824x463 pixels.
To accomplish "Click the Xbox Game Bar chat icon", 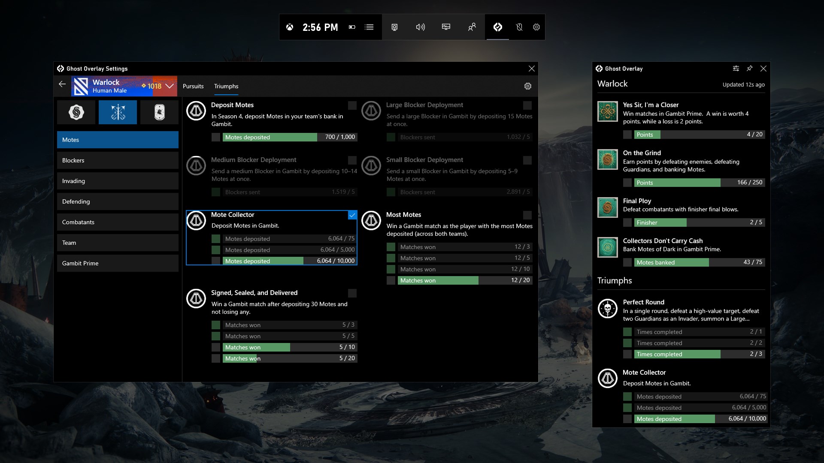I will click(x=471, y=27).
